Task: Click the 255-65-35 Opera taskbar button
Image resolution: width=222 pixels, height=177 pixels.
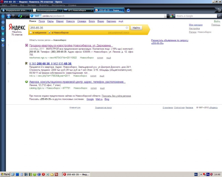Action: point(77,175)
